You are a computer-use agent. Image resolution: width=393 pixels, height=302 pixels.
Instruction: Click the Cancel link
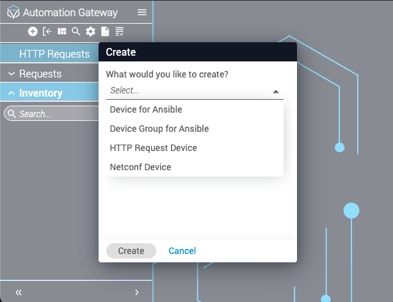pos(182,251)
